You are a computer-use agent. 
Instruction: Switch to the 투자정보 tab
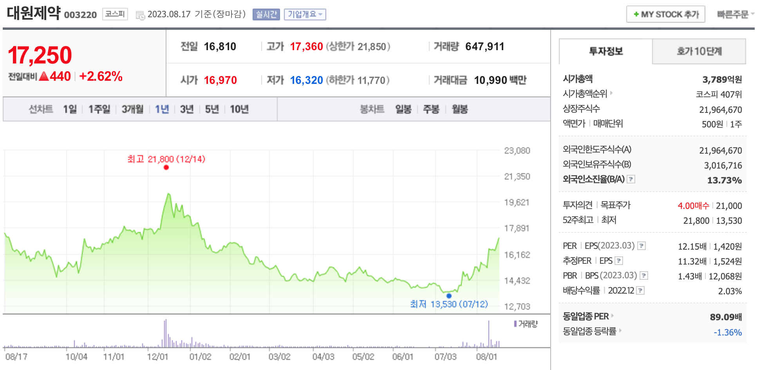coord(605,51)
